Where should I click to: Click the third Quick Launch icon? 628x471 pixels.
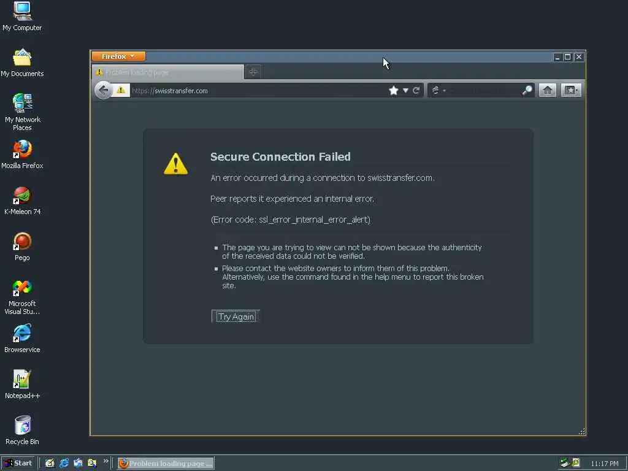[78, 463]
